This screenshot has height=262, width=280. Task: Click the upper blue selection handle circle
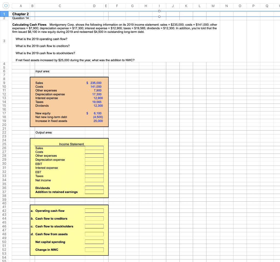coord(159,11)
